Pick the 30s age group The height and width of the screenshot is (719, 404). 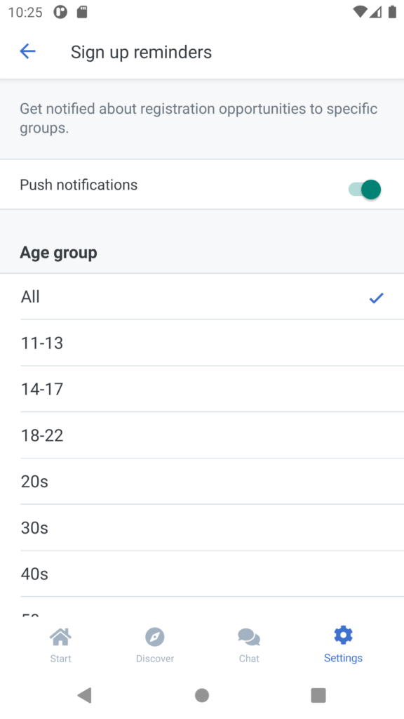pos(202,528)
